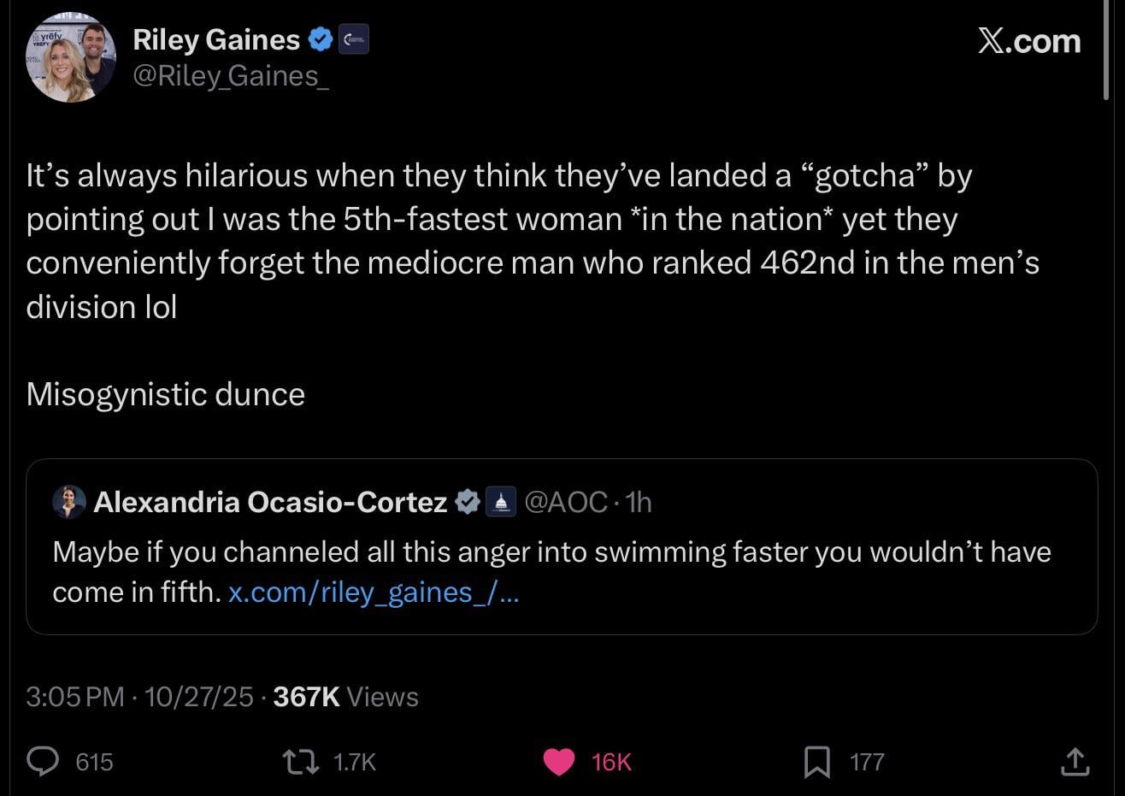
Task: Click the 3:05 PM timestamp
Action: click(75, 697)
